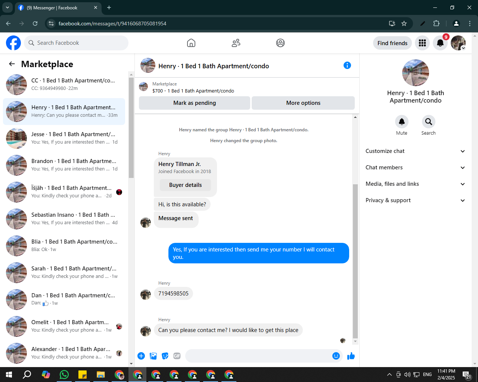Focus the message composer text box

(x=258, y=356)
